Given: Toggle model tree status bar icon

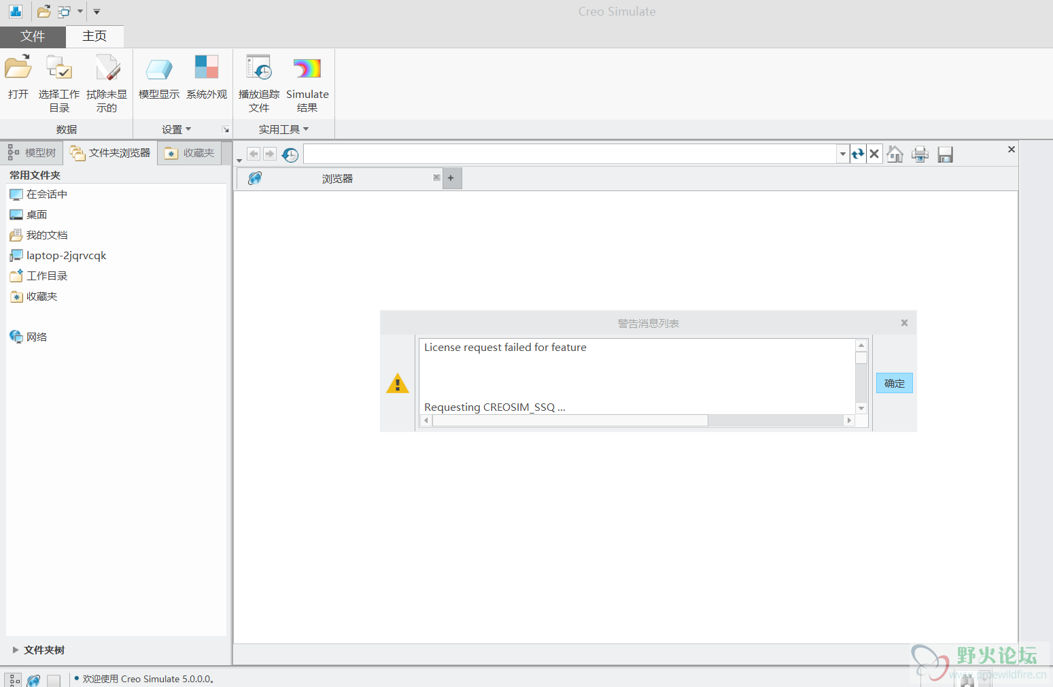Looking at the screenshot, I should (x=14, y=680).
